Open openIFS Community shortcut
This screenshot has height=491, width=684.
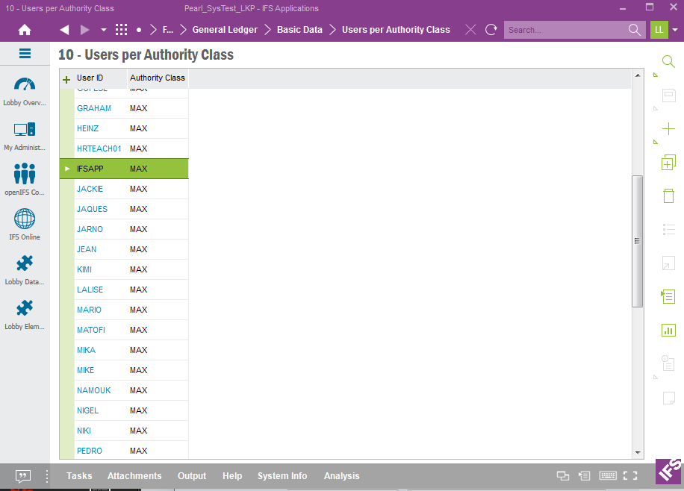click(x=25, y=180)
